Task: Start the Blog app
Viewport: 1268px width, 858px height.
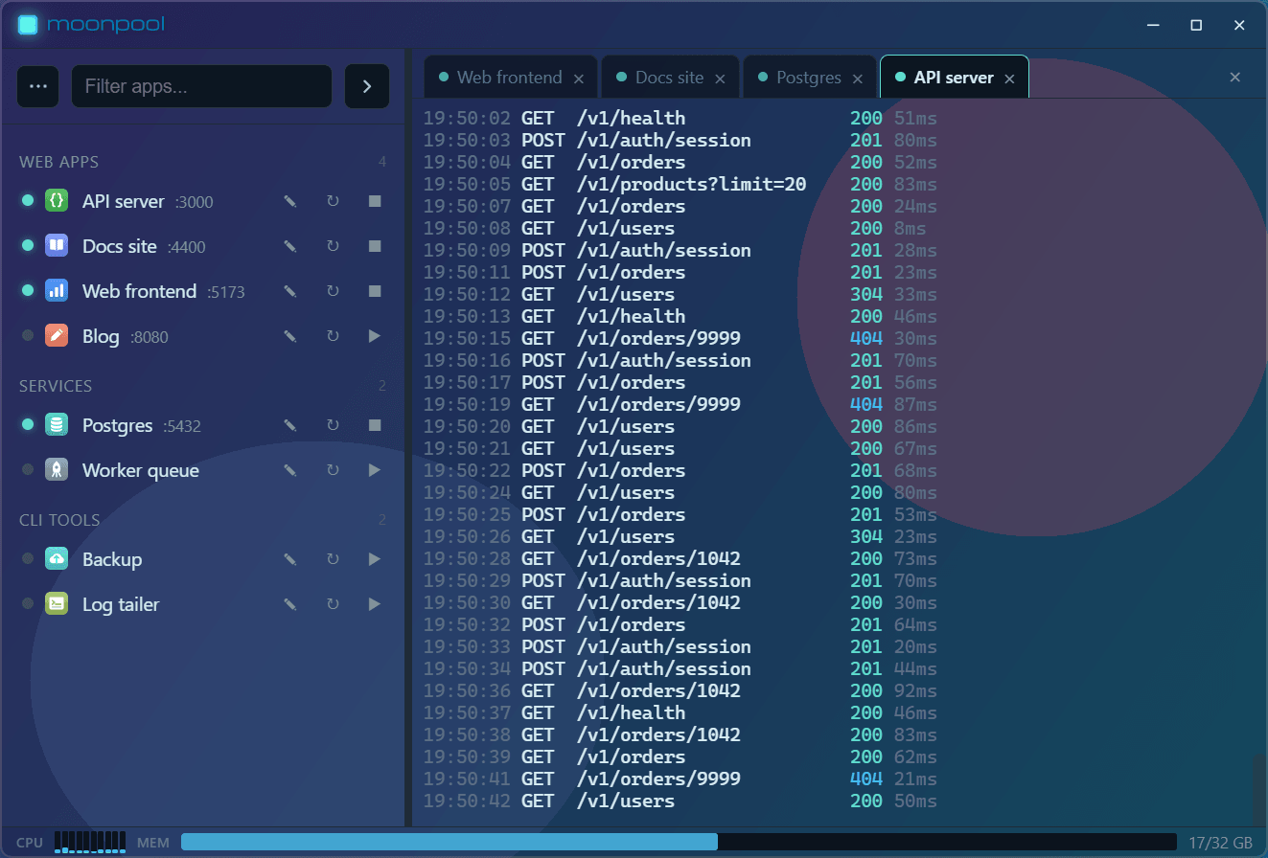Action: (x=375, y=336)
